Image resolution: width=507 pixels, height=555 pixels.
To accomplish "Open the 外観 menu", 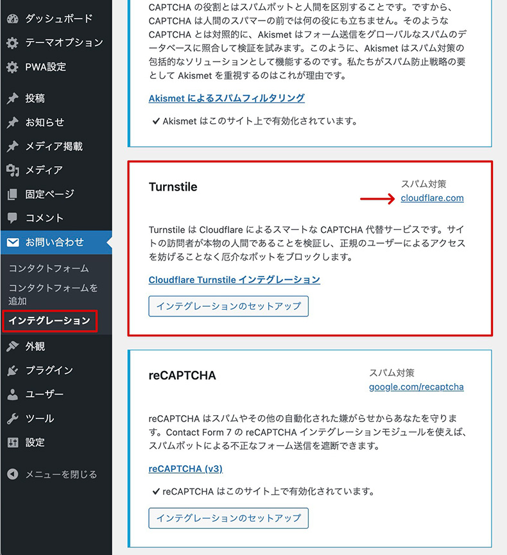I will pyautogui.click(x=35, y=346).
